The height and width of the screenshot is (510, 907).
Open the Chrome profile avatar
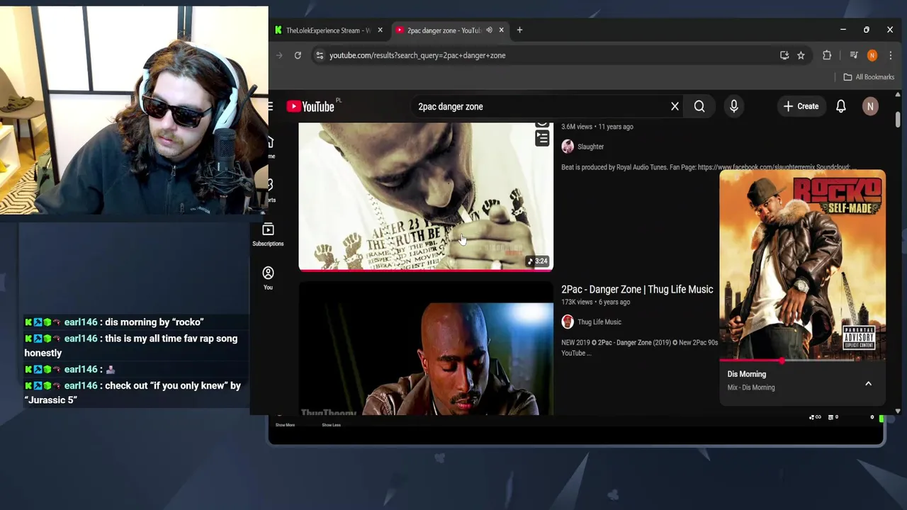click(x=872, y=55)
